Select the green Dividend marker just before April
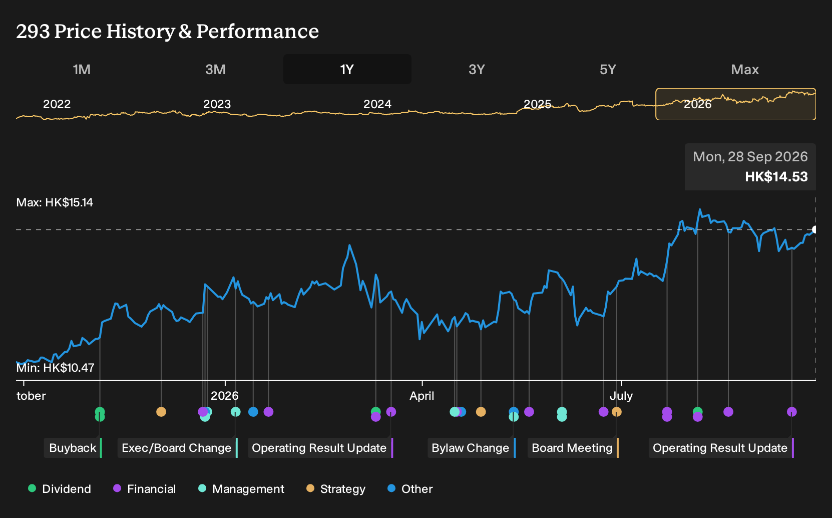 376,411
